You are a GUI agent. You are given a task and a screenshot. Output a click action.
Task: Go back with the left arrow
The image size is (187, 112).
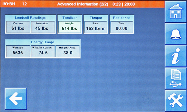[16, 99]
